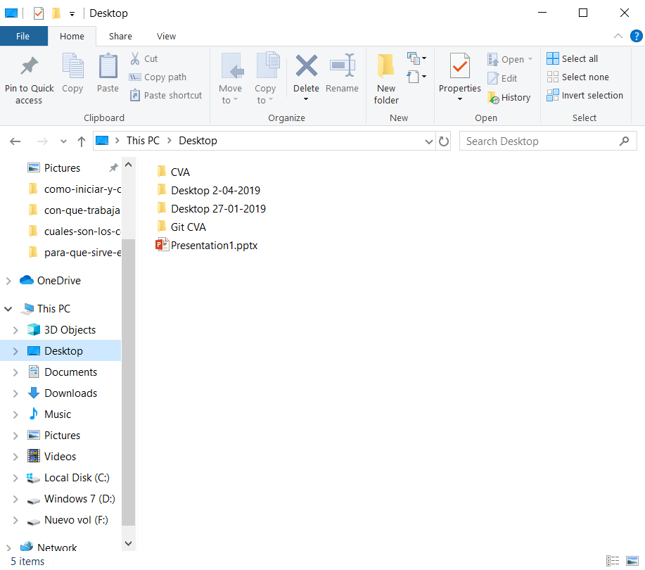The image size is (645, 570).
Task: Open the Easy access dropdown
Action: point(416,77)
